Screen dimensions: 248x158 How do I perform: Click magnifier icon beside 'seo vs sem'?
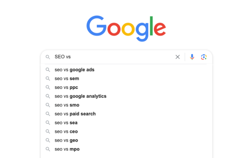pyautogui.click(x=48, y=79)
